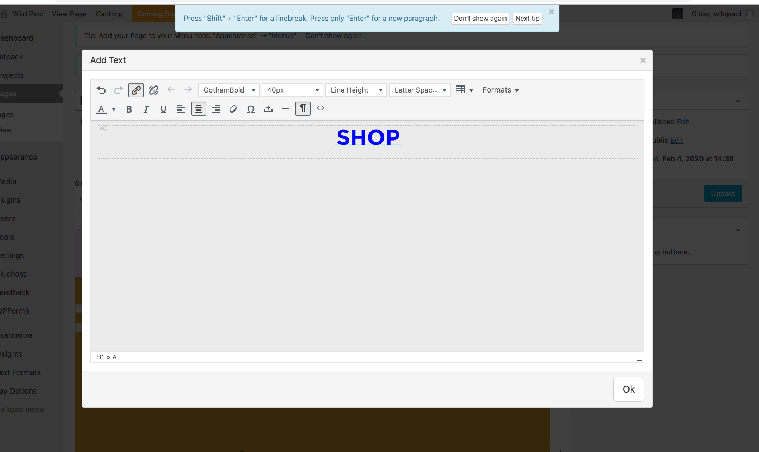Open the Menus link in the tip banner
This screenshot has height=452, width=759.
pyautogui.click(x=282, y=35)
